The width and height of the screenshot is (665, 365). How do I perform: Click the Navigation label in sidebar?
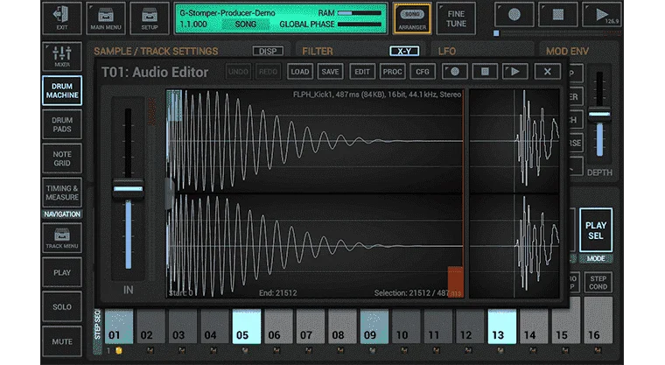pyautogui.click(x=62, y=214)
